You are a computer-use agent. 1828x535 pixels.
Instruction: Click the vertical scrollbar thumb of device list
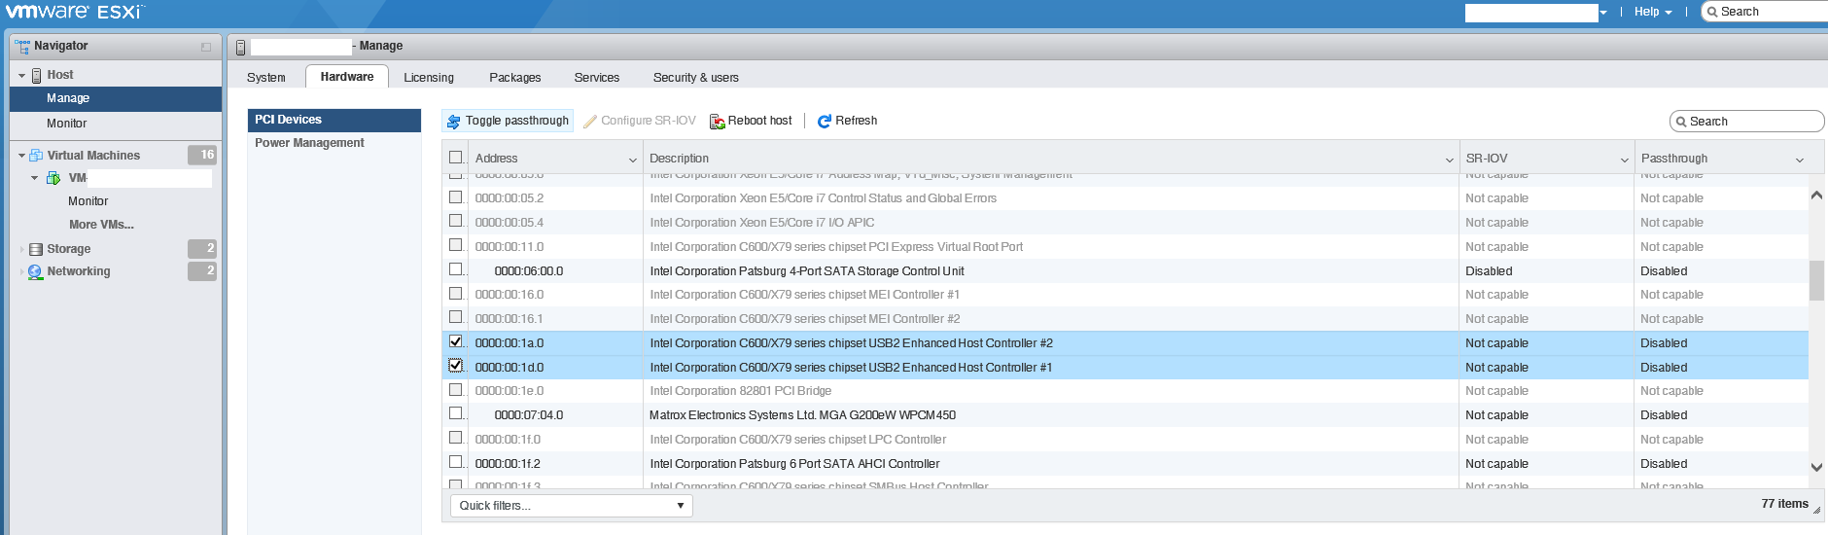1816,280
